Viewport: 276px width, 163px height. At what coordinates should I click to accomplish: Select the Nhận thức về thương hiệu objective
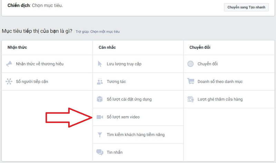click(x=40, y=64)
